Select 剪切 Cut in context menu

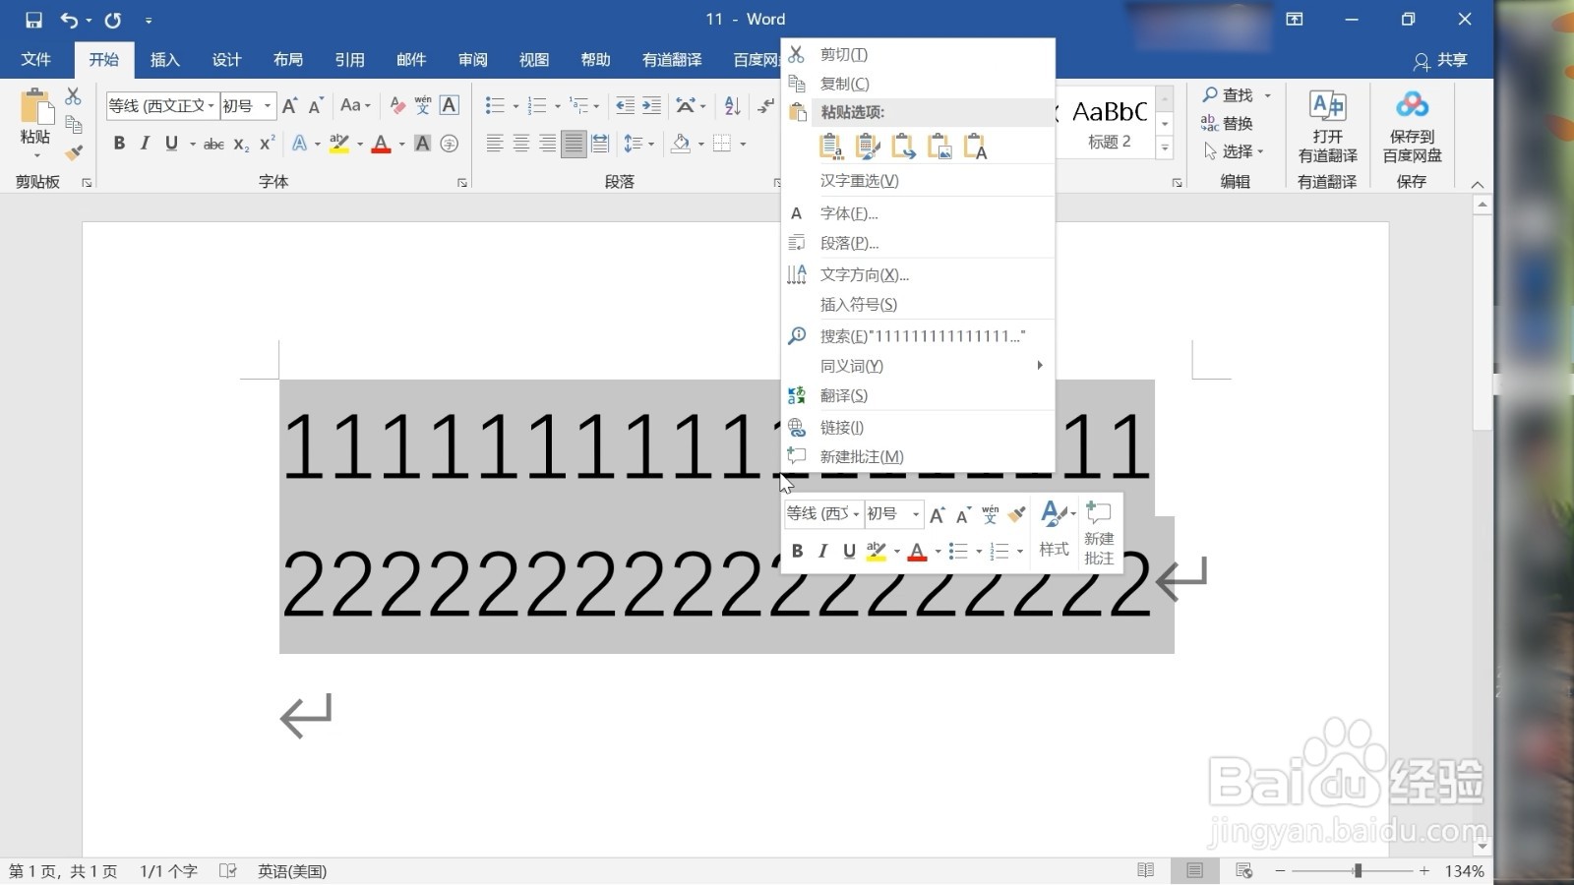point(918,54)
